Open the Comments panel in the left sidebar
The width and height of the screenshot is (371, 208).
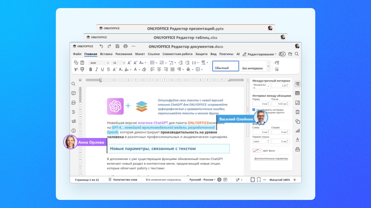73,93
